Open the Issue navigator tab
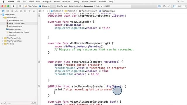This screenshot has width=187, height=105. point(16,11)
